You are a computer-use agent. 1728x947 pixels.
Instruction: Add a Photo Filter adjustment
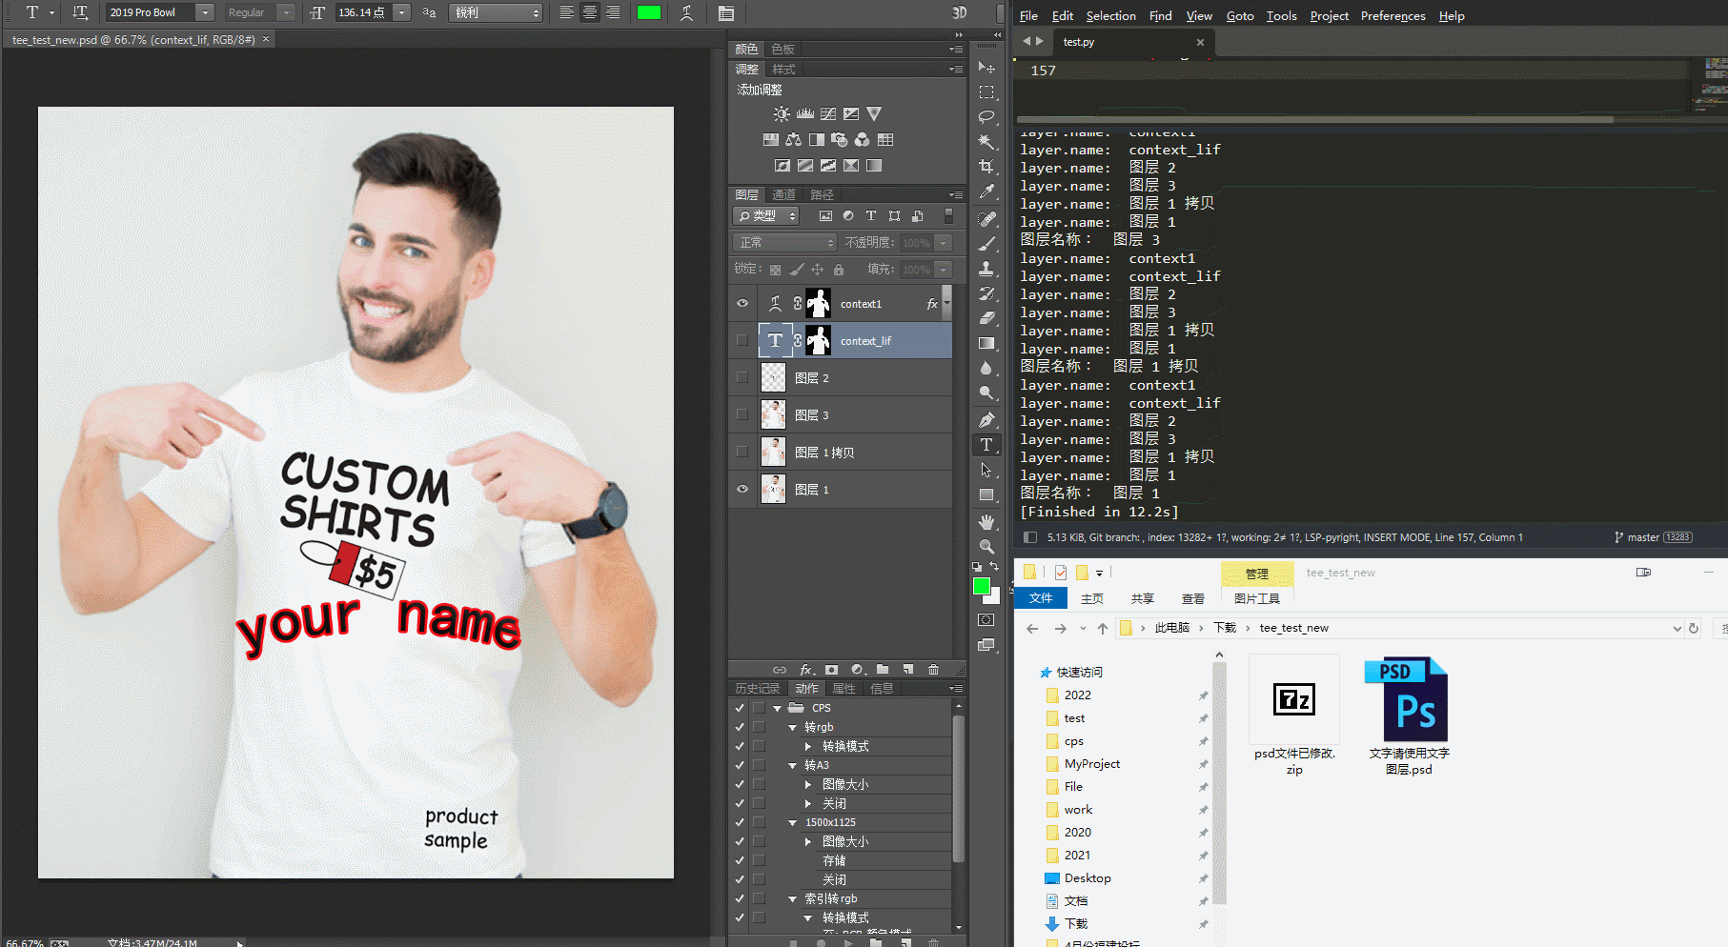coord(840,140)
